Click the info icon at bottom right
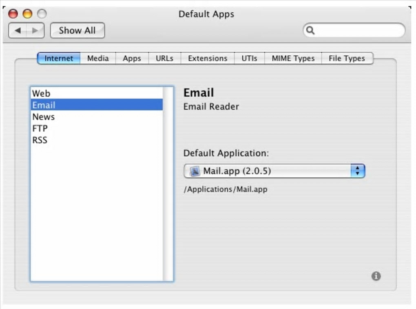Image resolution: width=416 pixels, height=309 pixels. pos(376,276)
